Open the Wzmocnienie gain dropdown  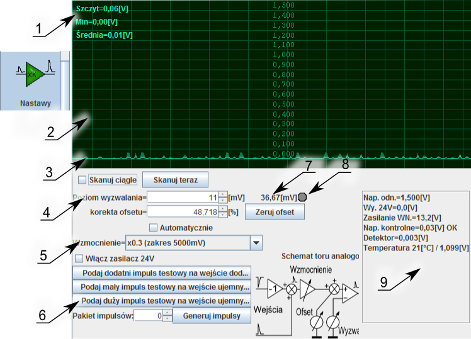tap(256, 243)
